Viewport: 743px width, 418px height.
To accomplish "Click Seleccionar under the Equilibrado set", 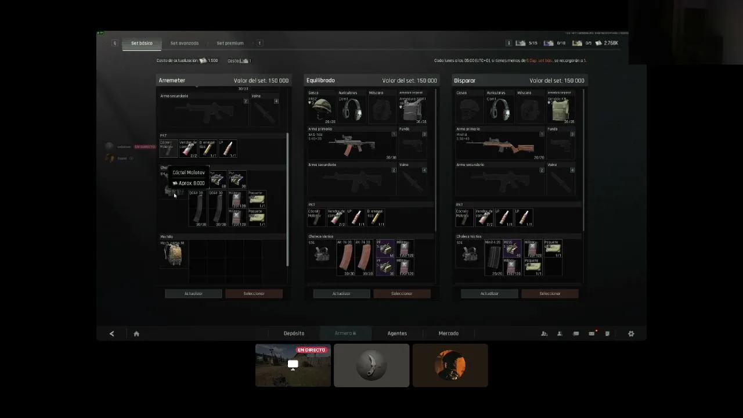I will point(402,294).
